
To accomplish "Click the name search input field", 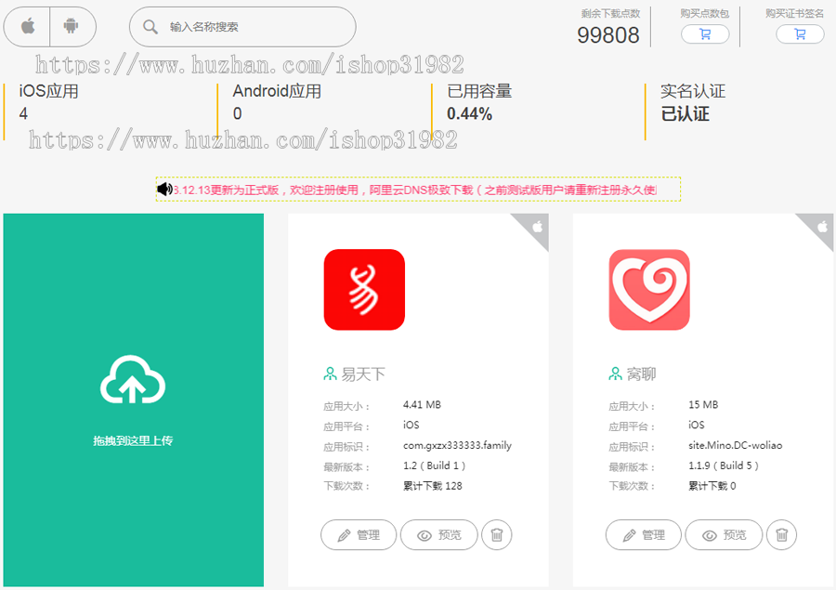I will pyautogui.click(x=242, y=27).
